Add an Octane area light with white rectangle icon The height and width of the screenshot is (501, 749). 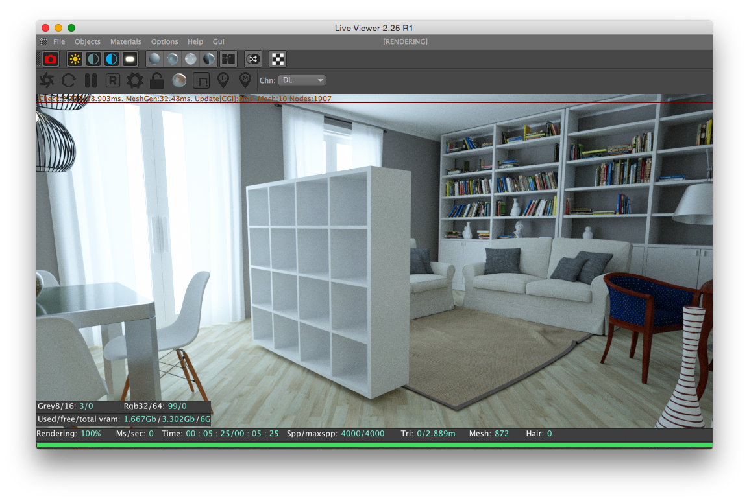[x=130, y=59]
